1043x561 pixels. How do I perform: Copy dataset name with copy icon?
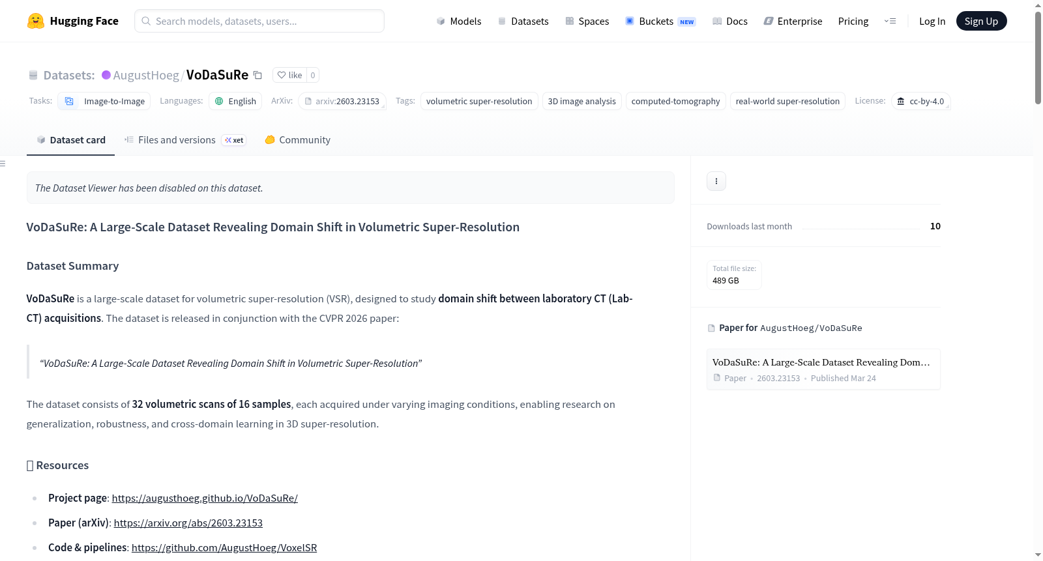click(x=257, y=75)
